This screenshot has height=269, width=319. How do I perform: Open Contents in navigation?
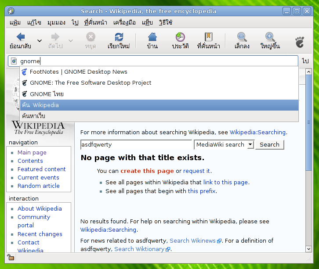click(30, 161)
